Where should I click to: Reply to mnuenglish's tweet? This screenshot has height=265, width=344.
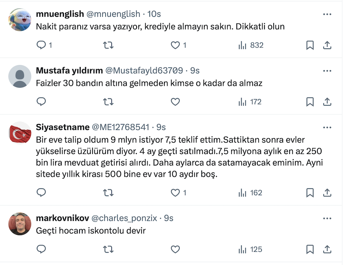[x=41, y=46]
